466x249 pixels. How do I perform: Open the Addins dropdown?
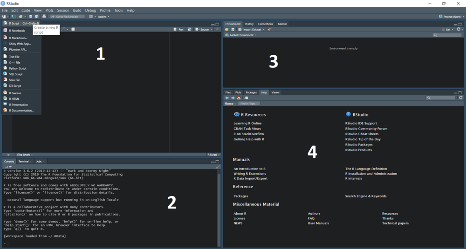103,16
